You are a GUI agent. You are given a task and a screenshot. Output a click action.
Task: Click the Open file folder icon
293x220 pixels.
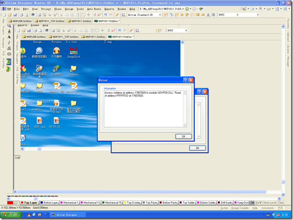10,15
